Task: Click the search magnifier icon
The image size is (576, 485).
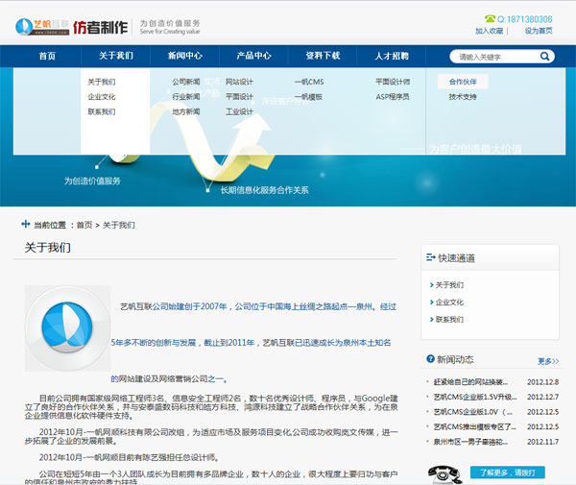Action: [545, 57]
